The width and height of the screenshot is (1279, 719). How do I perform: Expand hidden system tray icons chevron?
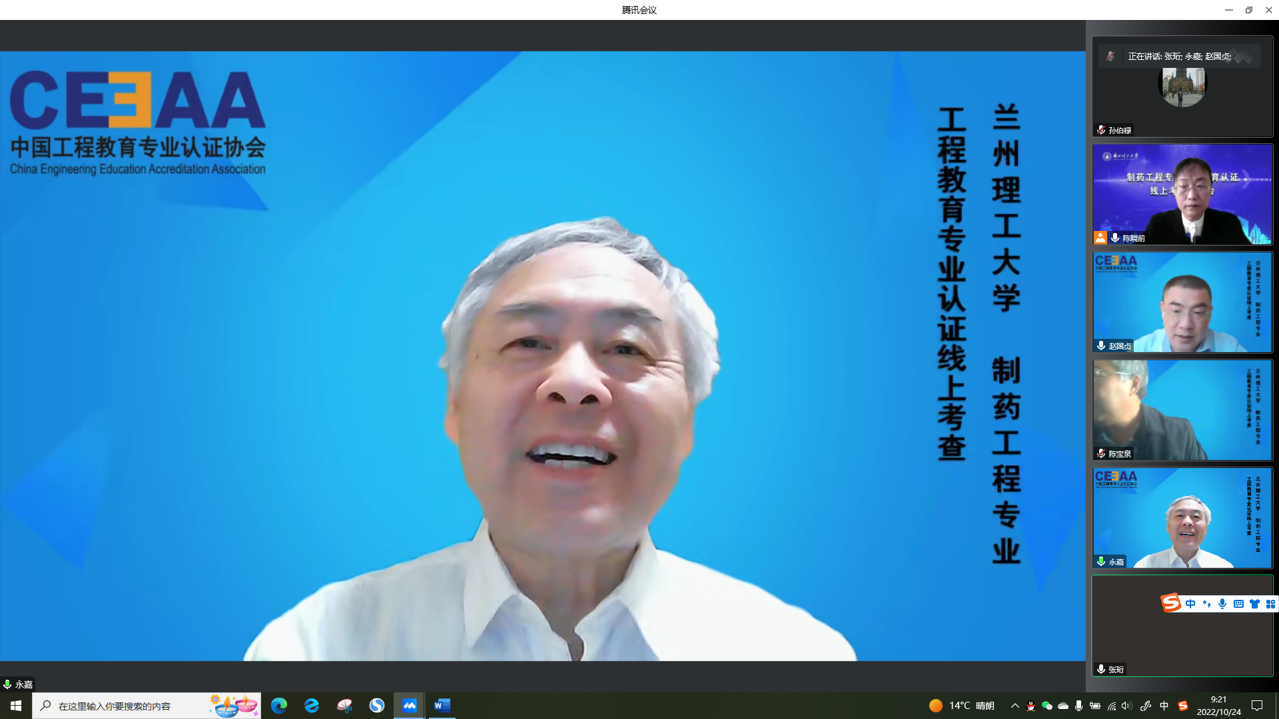point(1015,706)
